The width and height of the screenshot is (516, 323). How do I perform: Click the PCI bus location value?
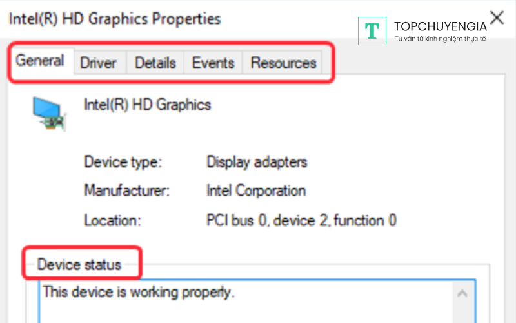click(301, 220)
